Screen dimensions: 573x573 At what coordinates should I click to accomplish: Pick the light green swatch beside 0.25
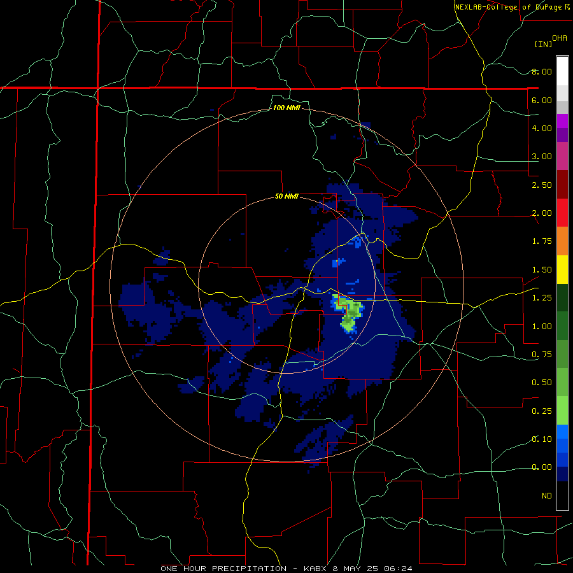[x=562, y=411]
